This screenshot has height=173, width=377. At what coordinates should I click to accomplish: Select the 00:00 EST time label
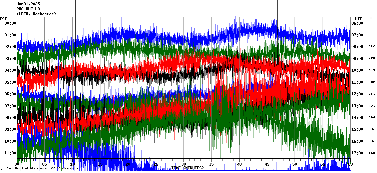coord(10,23)
